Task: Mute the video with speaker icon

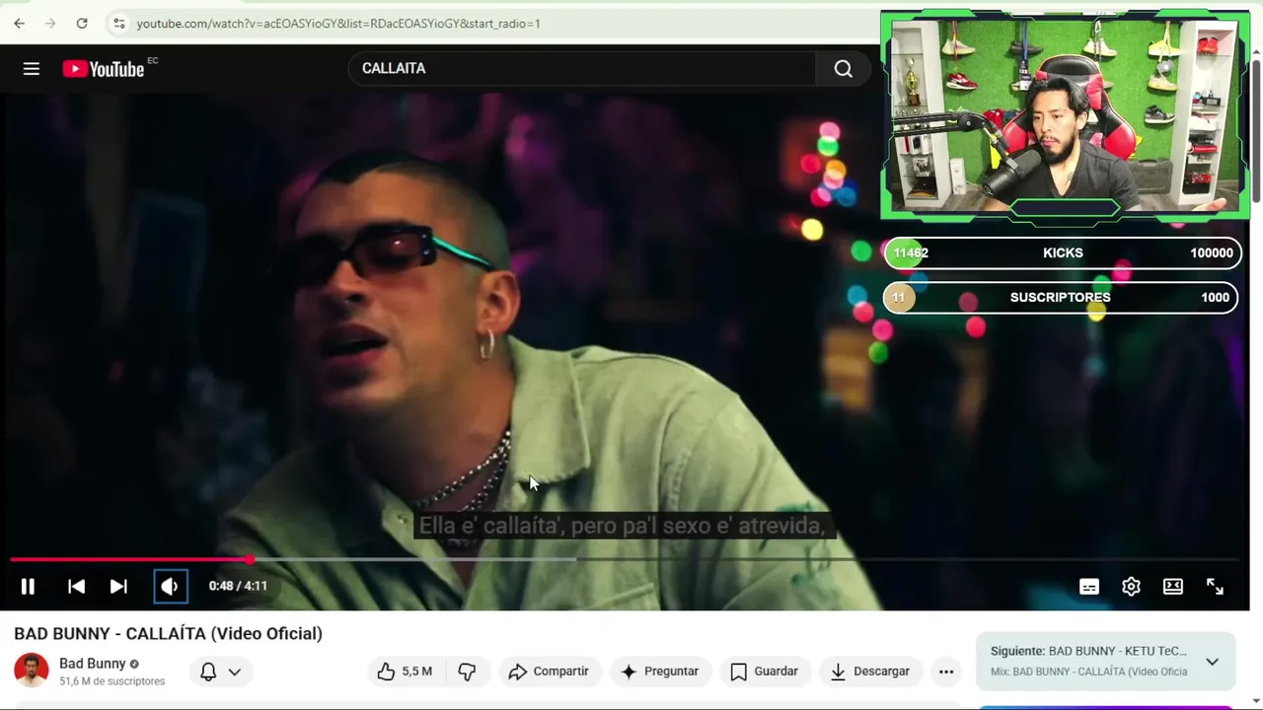Action: (170, 586)
